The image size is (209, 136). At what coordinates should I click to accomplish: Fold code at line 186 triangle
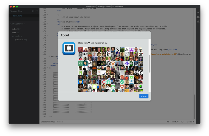pos(47,68)
